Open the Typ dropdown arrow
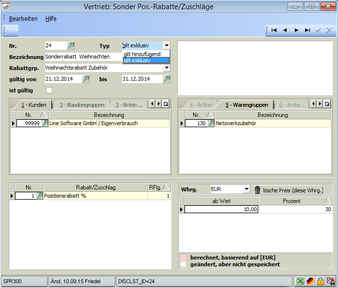Viewport: 338px width, 288px height. tap(167, 45)
